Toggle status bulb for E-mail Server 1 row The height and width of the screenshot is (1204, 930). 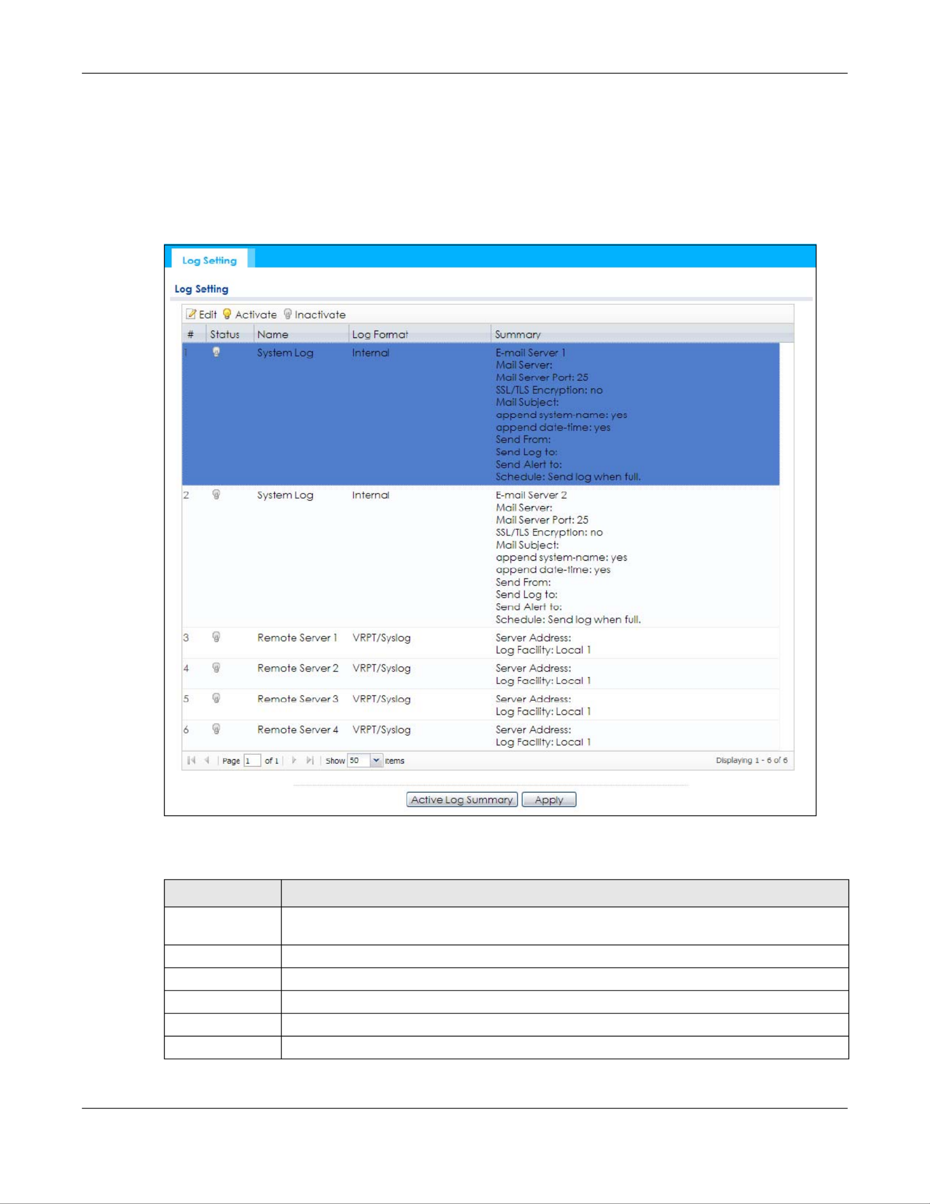coord(216,352)
